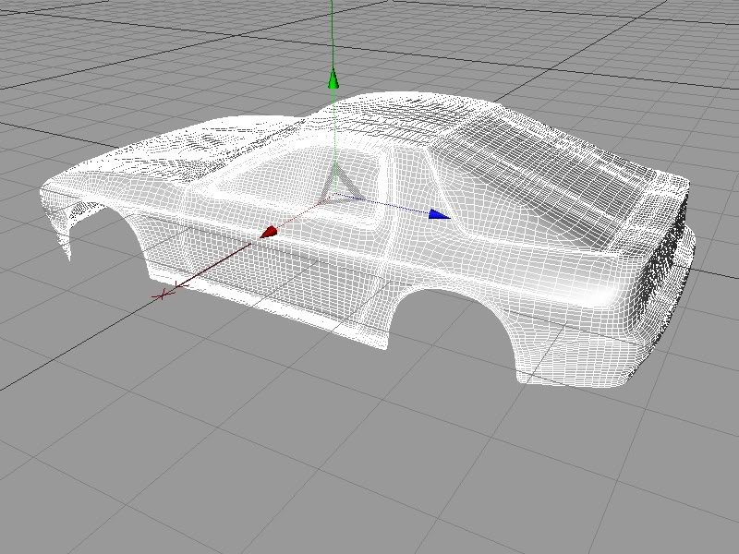Click the green Y-axis arrow handle
The height and width of the screenshot is (554, 739).
coord(333,80)
